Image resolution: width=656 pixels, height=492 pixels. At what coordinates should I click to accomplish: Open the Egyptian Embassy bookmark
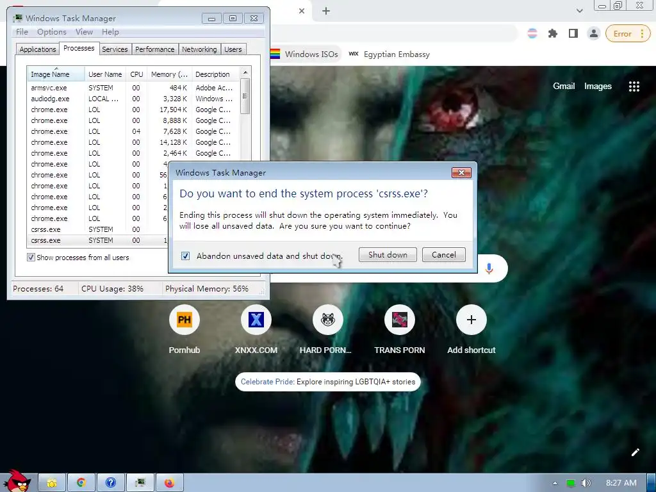pyautogui.click(x=389, y=54)
